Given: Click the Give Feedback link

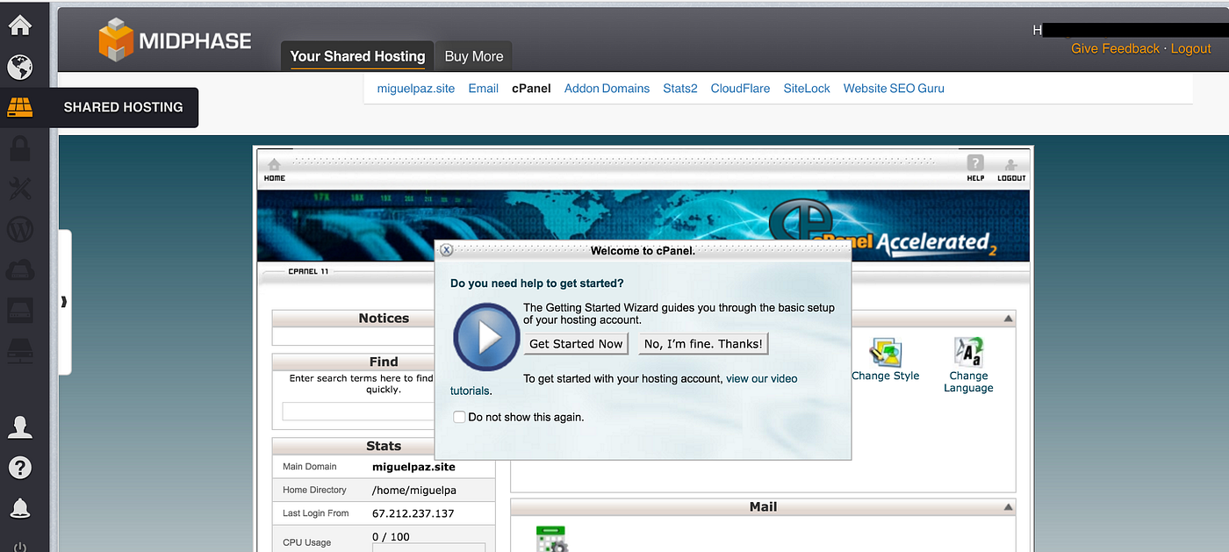Looking at the screenshot, I should click(x=1115, y=49).
